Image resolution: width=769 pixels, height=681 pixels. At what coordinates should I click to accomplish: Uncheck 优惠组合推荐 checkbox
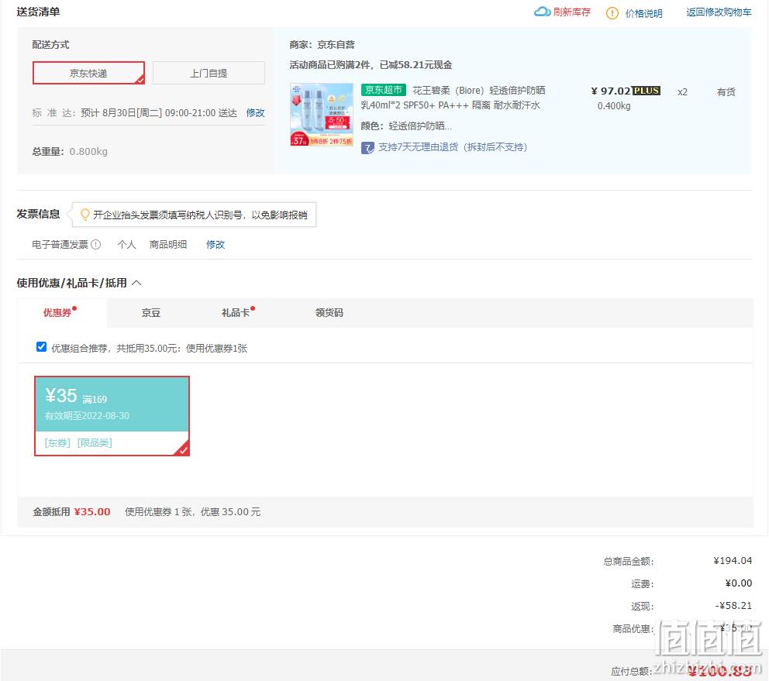[42, 347]
